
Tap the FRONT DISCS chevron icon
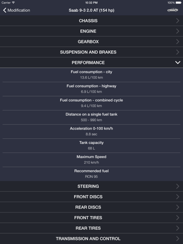177,197
